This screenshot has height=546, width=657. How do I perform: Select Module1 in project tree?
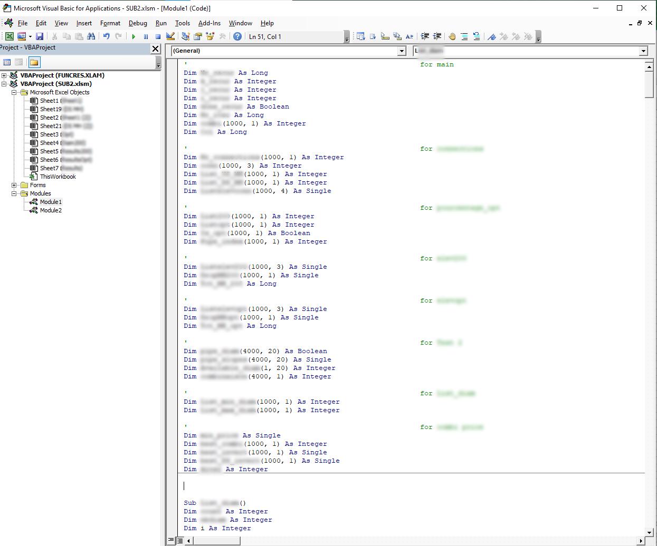(x=51, y=202)
